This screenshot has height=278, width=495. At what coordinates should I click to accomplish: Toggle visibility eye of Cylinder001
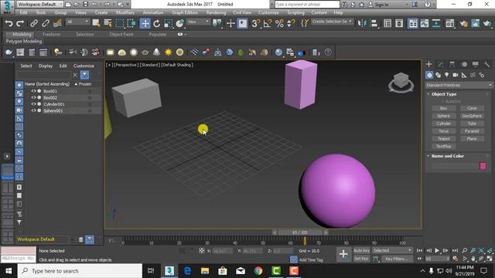coord(33,104)
